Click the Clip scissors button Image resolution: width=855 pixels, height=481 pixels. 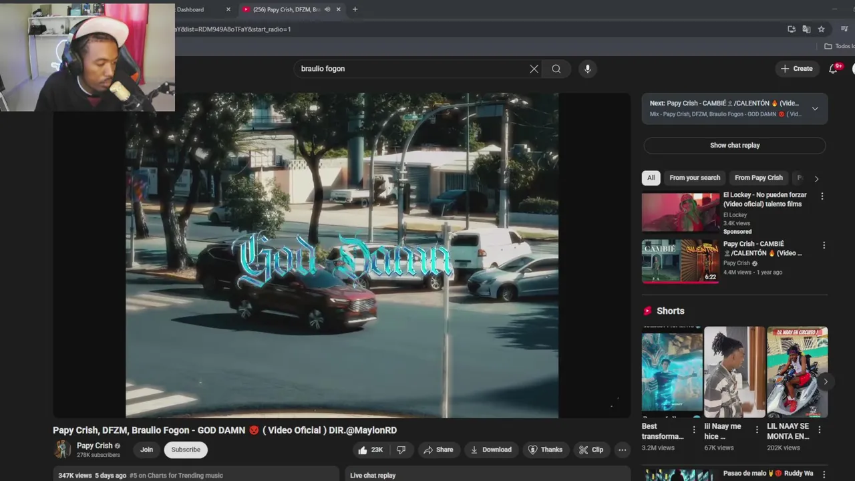(591, 450)
